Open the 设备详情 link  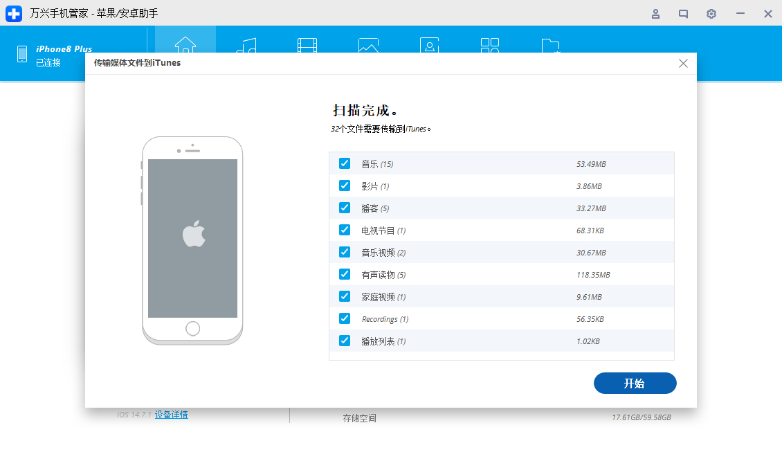tap(170, 413)
